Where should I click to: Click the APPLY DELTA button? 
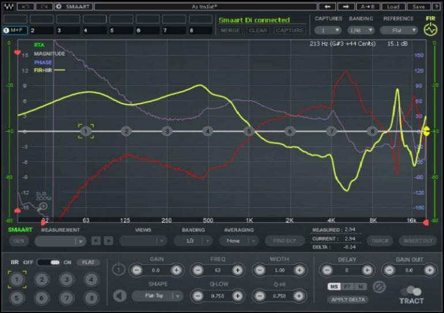348,300
